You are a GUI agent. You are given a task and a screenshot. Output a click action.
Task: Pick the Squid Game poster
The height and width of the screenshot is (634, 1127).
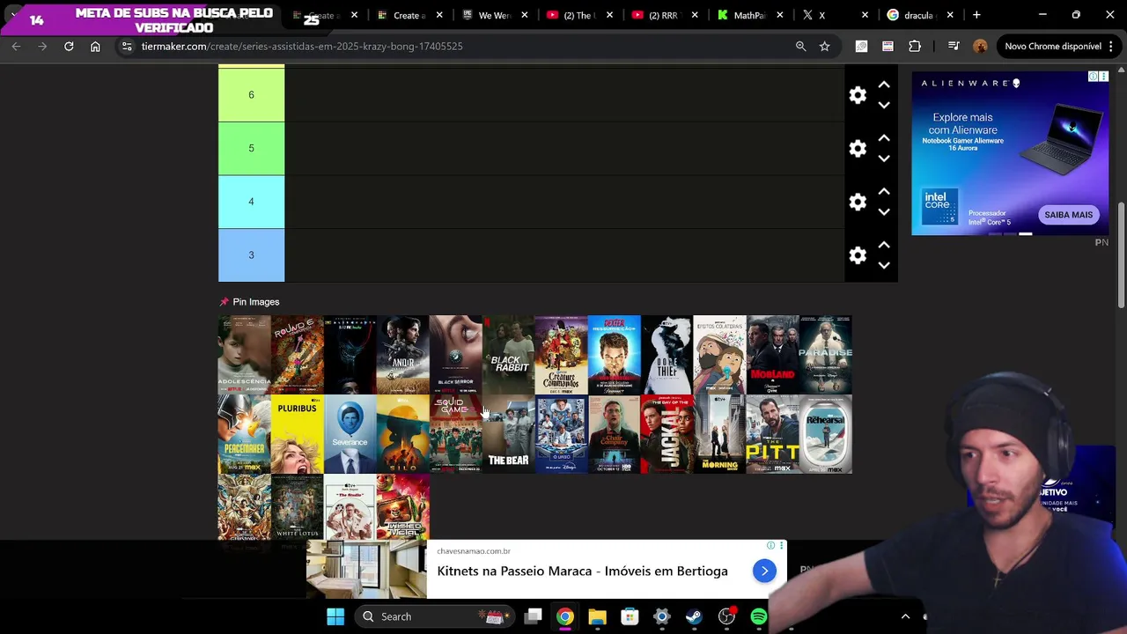[456, 434]
